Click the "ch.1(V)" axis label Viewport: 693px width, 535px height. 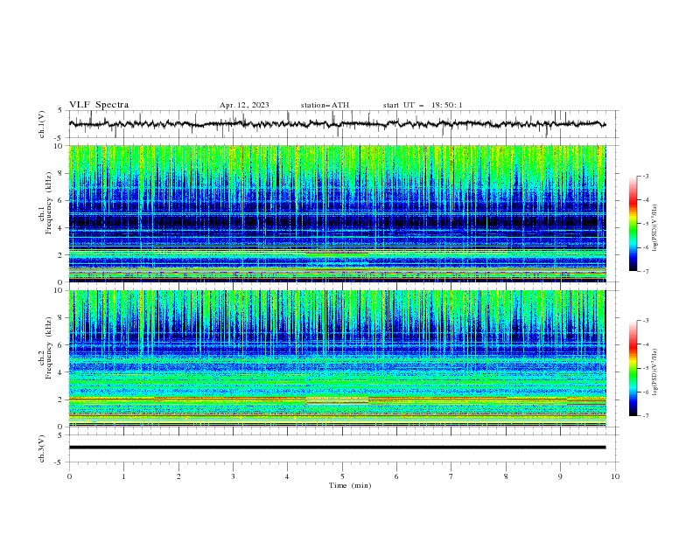(42, 124)
